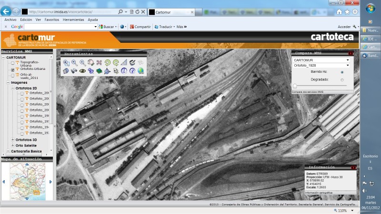Click the Google toolbar Buscar button
The width and height of the screenshot is (381, 214).
tap(107, 27)
